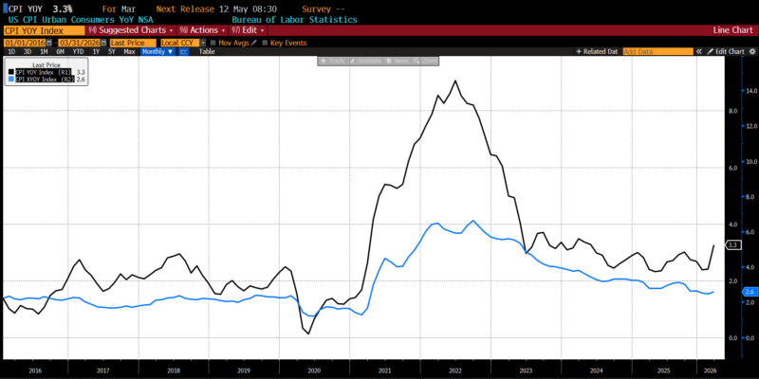Viewport: 759px width, 379px height.
Task: Click the chart settings gear icon
Action: pyautogui.click(x=753, y=51)
